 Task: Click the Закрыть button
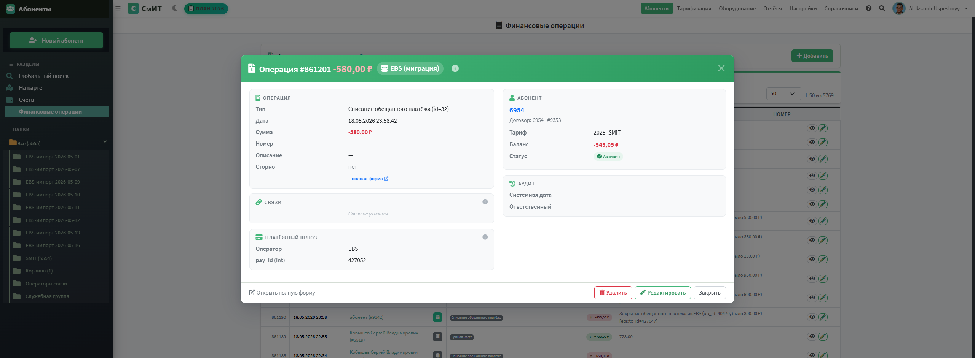[x=709, y=293]
